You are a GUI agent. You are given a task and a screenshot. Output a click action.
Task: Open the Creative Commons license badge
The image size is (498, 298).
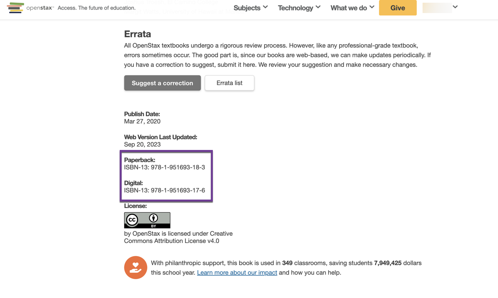point(147,220)
